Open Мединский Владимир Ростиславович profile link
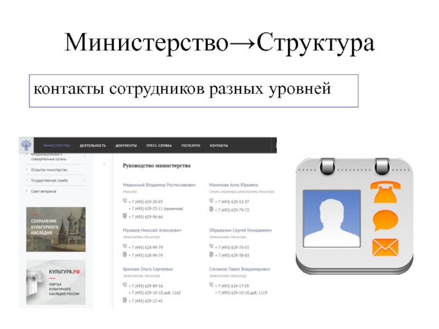 [x=159, y=185]
